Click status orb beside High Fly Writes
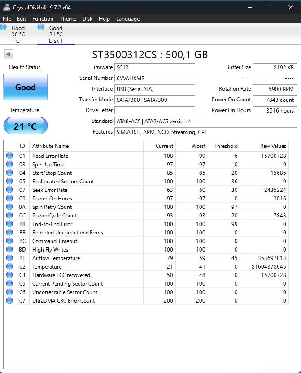The image size is (301, 373). [x=9, y=250]
